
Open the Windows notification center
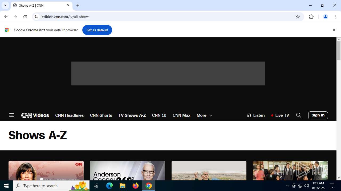[332, 186]
